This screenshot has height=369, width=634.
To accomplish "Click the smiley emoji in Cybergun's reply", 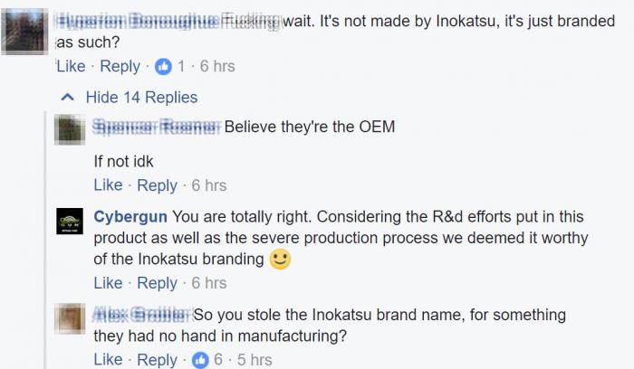I will [x=281, y=260].
